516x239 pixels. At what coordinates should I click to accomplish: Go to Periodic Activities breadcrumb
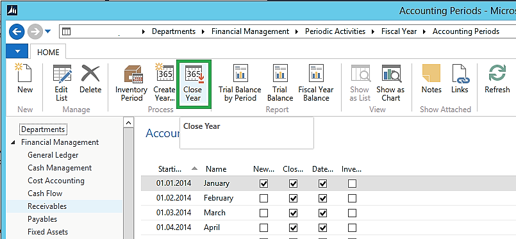[x=335, y=31]
